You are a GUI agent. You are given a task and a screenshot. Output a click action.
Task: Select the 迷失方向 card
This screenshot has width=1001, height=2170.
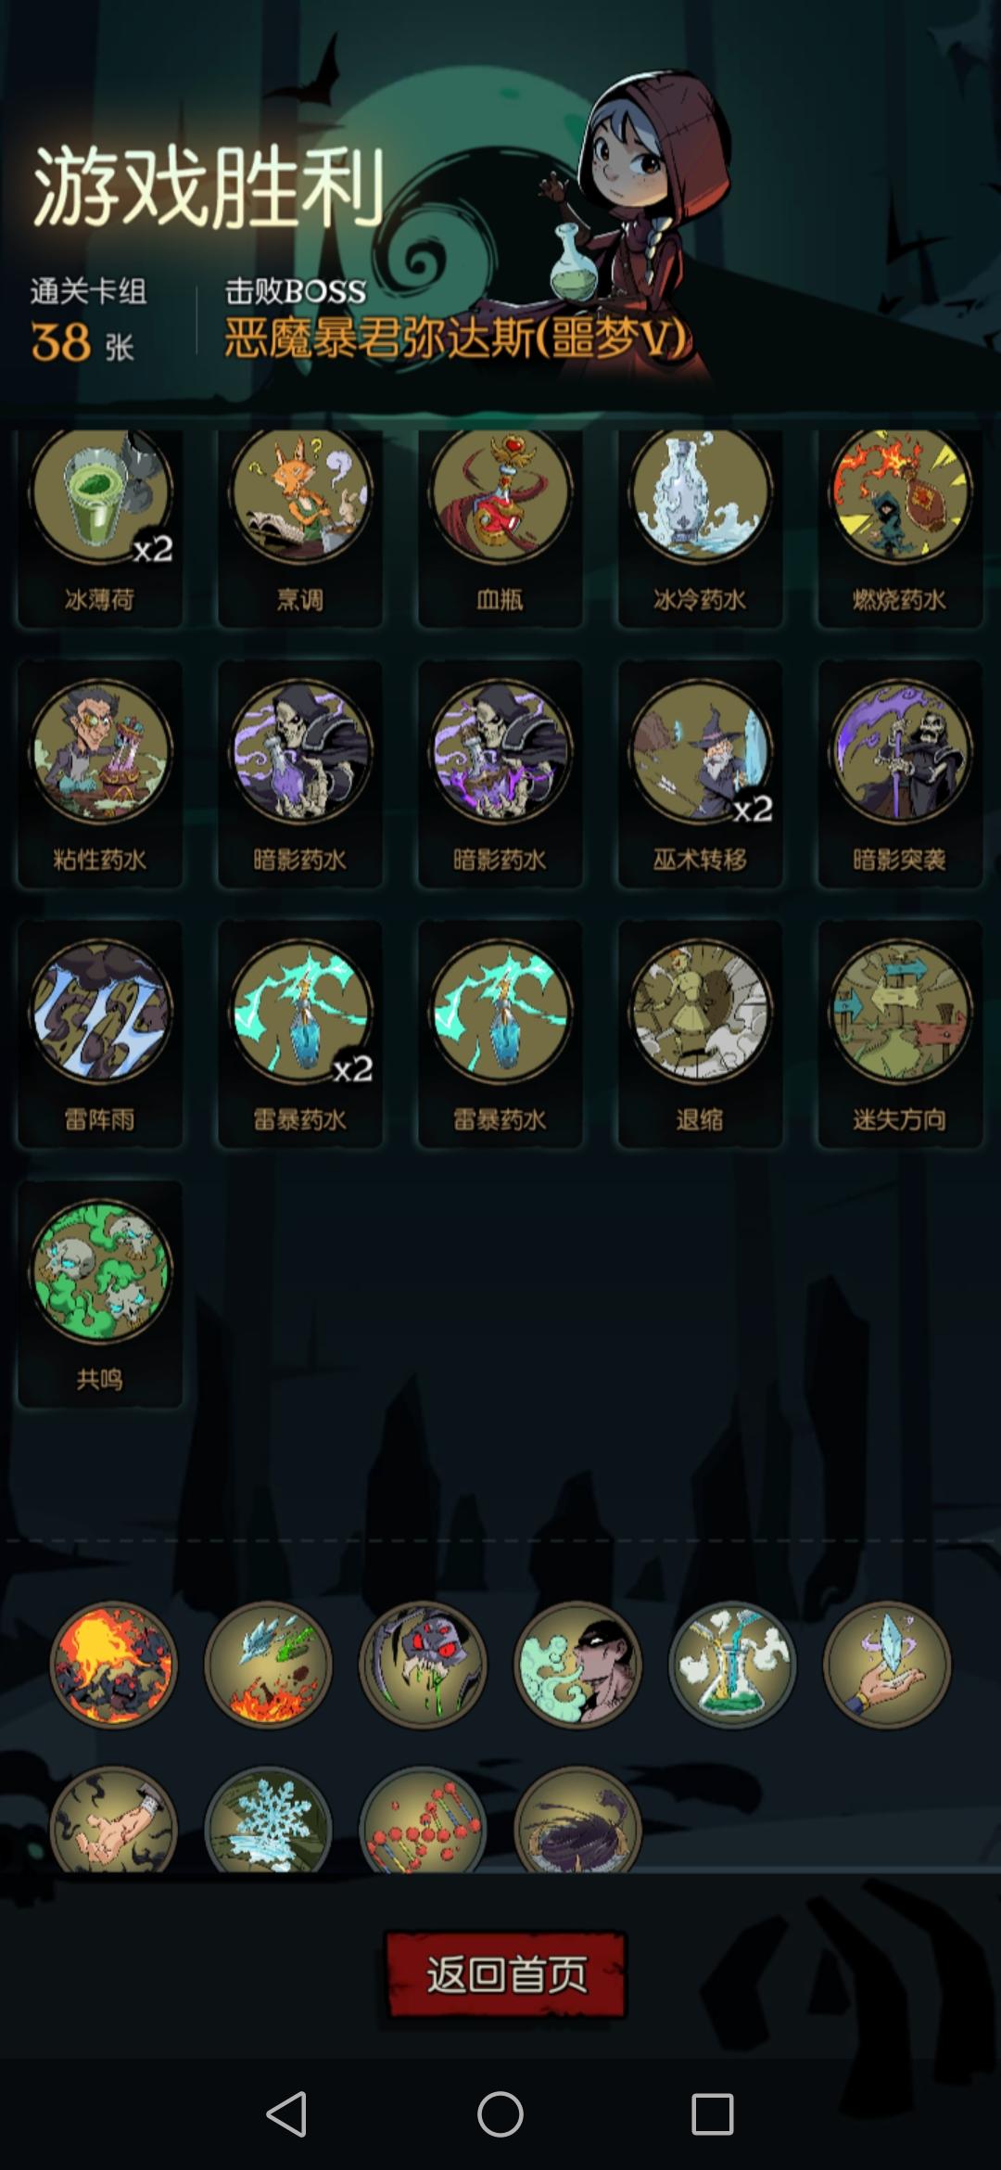pyautogui.click(x=900, y=1034)
